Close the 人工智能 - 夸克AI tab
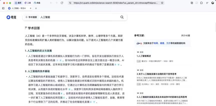 pos(31,8)
